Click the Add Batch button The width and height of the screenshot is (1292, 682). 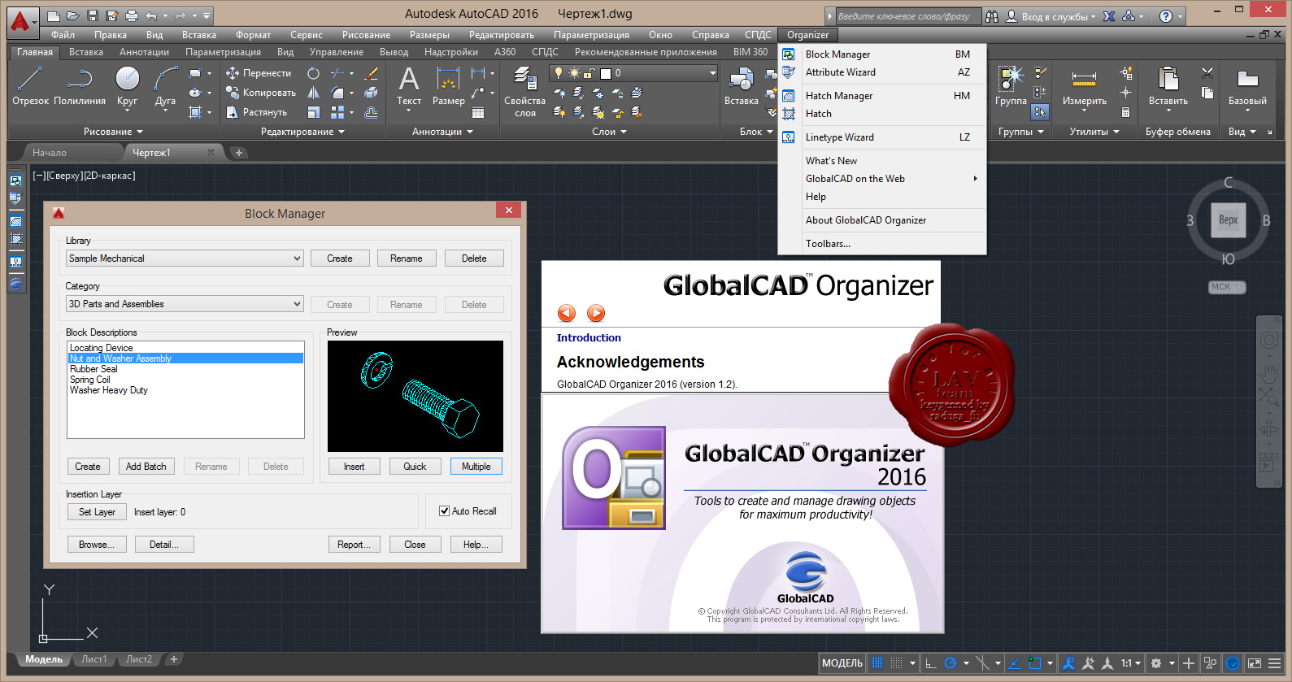click(146, 467)
